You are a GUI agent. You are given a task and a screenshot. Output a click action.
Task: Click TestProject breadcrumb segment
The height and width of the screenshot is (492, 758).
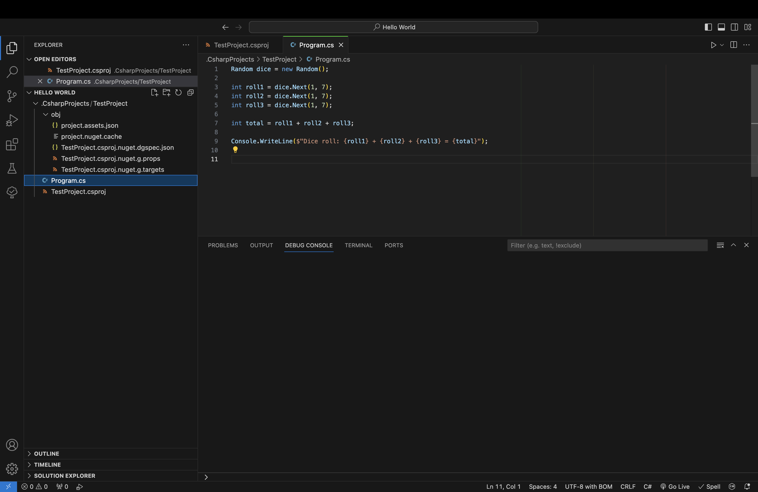(x=279, y=59)
